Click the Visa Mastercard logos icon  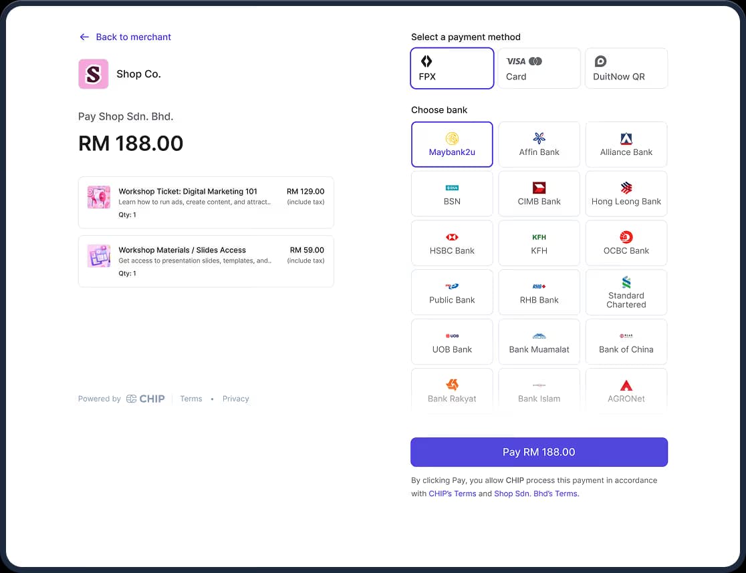(524, 61)
